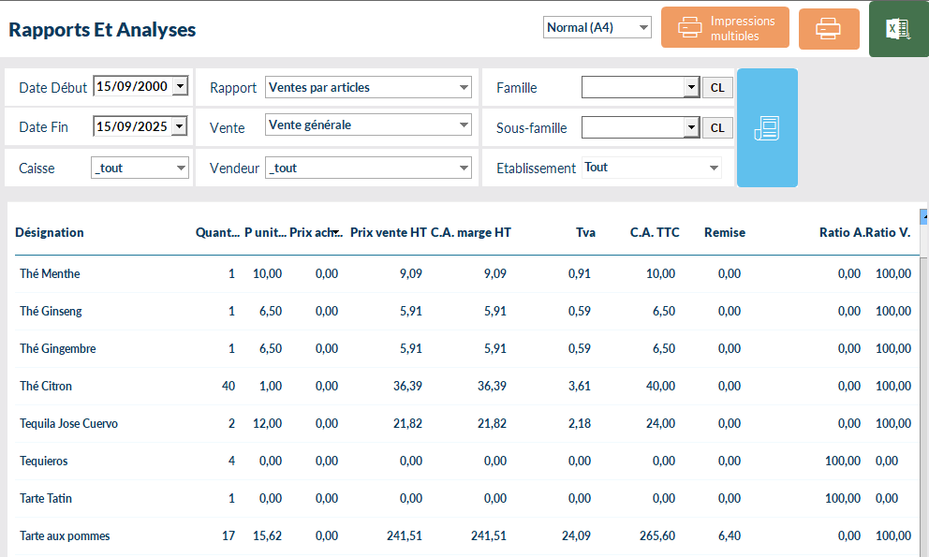The image size is (929, 557).
Task: Click the C.A. TTC column header
Action: click(654, 233)
